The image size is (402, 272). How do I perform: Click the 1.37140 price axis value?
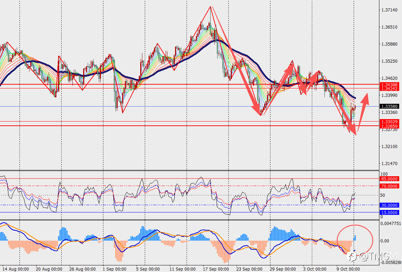click(x=389, y=10)
